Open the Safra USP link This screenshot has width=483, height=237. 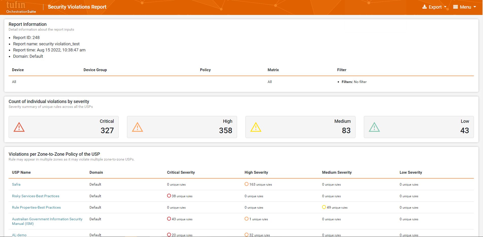(x=16, y=184)
